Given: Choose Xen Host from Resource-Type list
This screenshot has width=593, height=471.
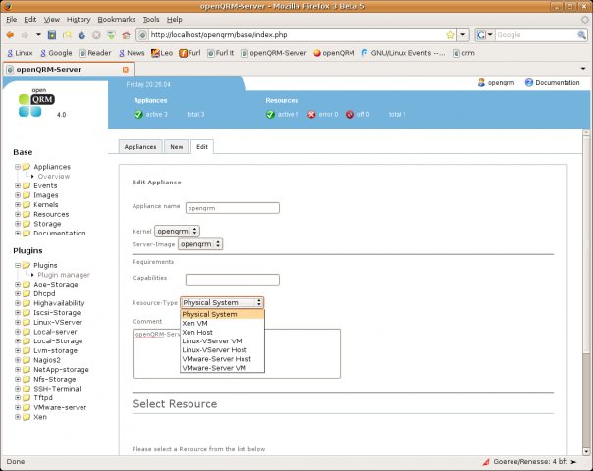Looking at the screenshot, I should point(222,333).
